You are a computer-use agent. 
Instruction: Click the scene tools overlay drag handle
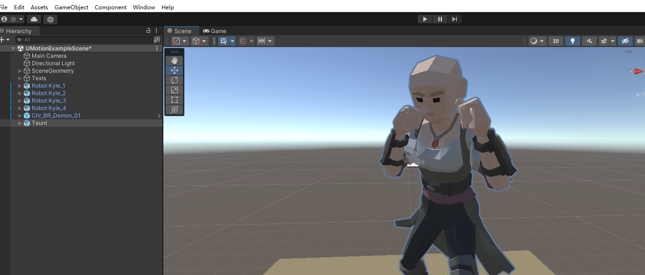click(175, 52)
